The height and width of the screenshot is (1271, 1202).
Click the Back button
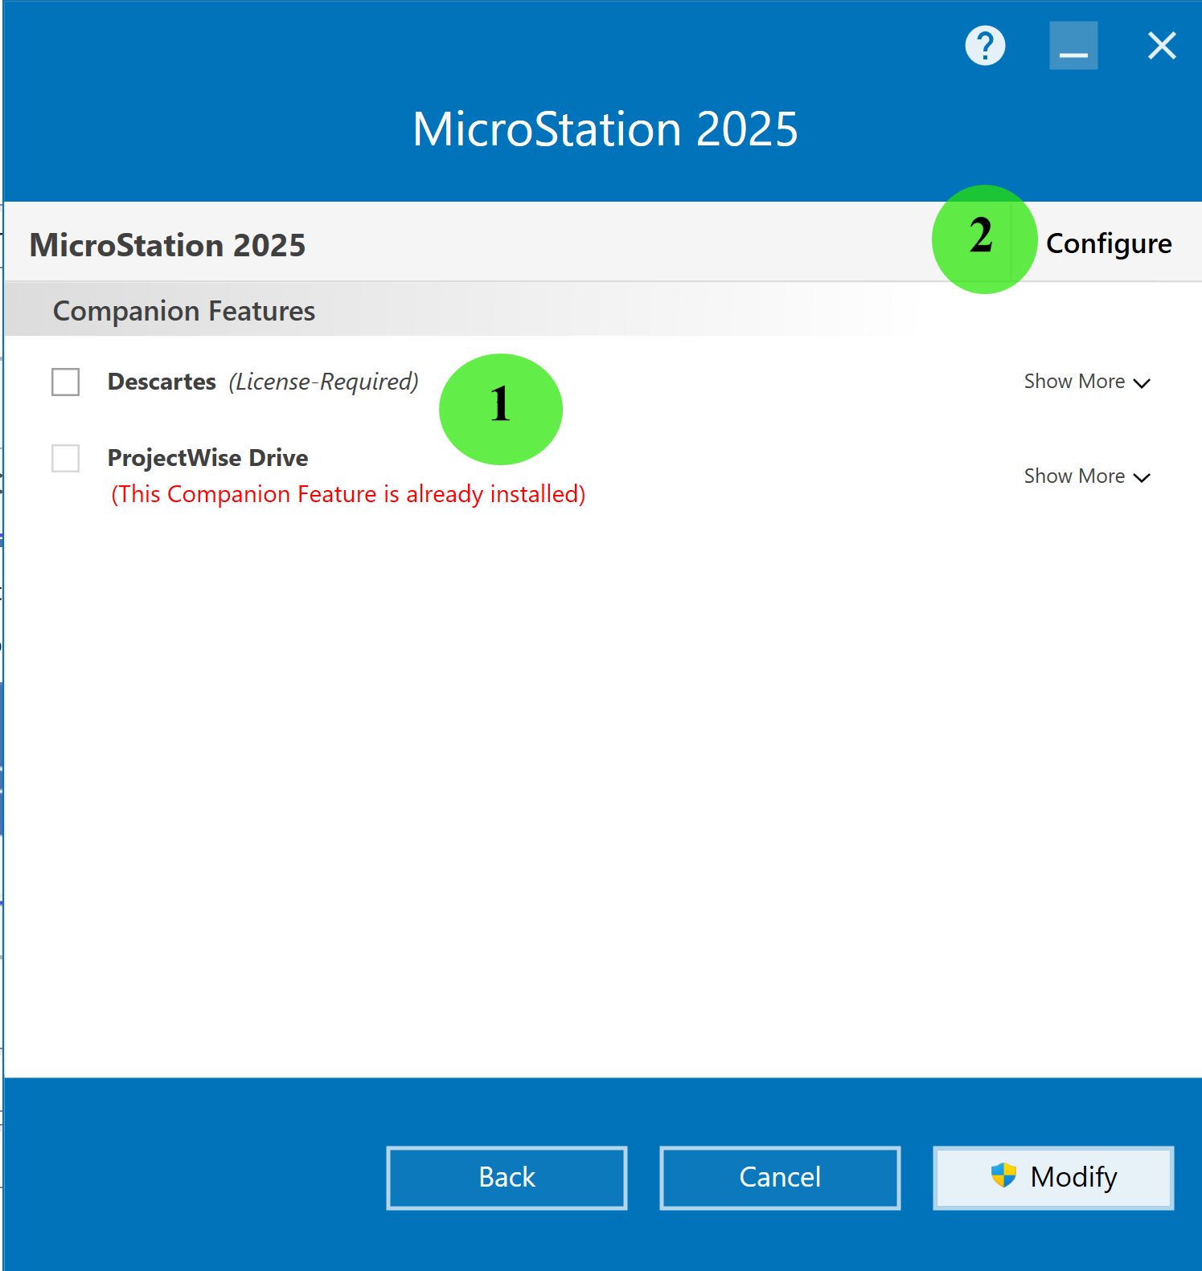[507, 1177]
